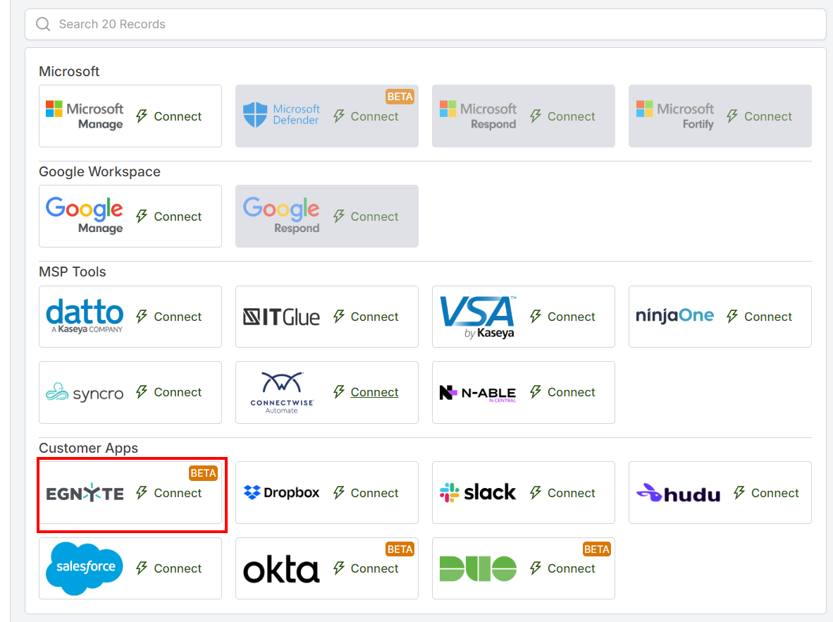Click BETA badge on Okta card
Viewport: 833px width, 622px height.
[400, 549]
